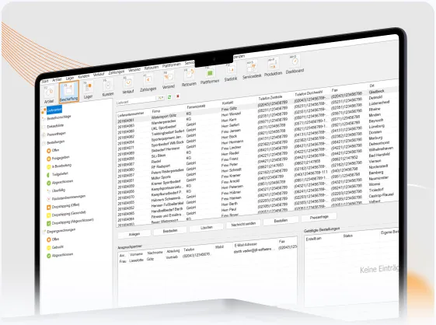Select Offen under Eingangsrechnungen

[55, 239]
